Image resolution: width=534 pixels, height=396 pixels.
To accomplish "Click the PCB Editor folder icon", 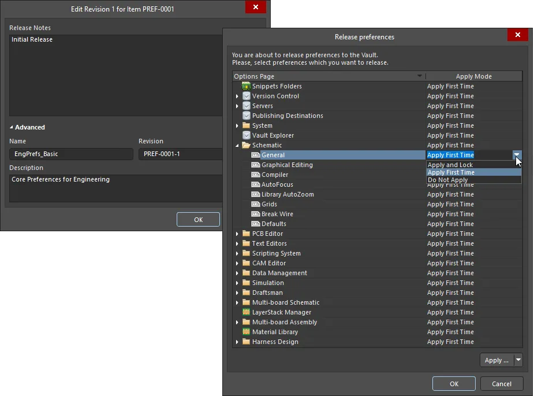I will coord(247,234).
